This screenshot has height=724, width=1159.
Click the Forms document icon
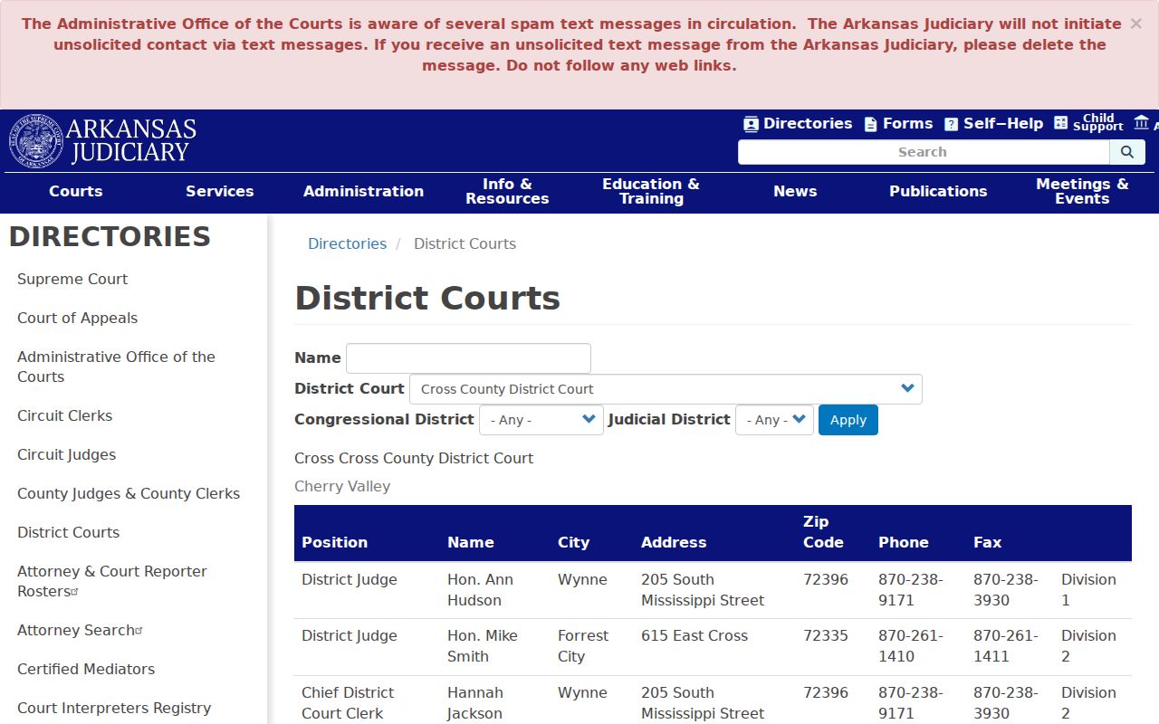click(x=870, y=124)
